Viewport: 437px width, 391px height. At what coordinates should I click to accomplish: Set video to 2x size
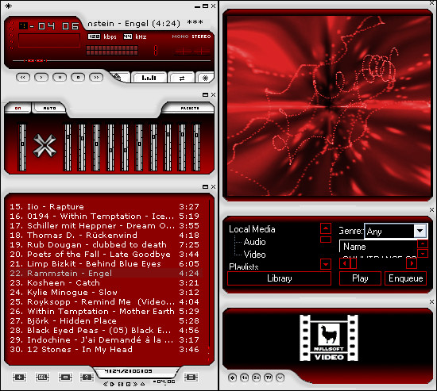[257, 378]
